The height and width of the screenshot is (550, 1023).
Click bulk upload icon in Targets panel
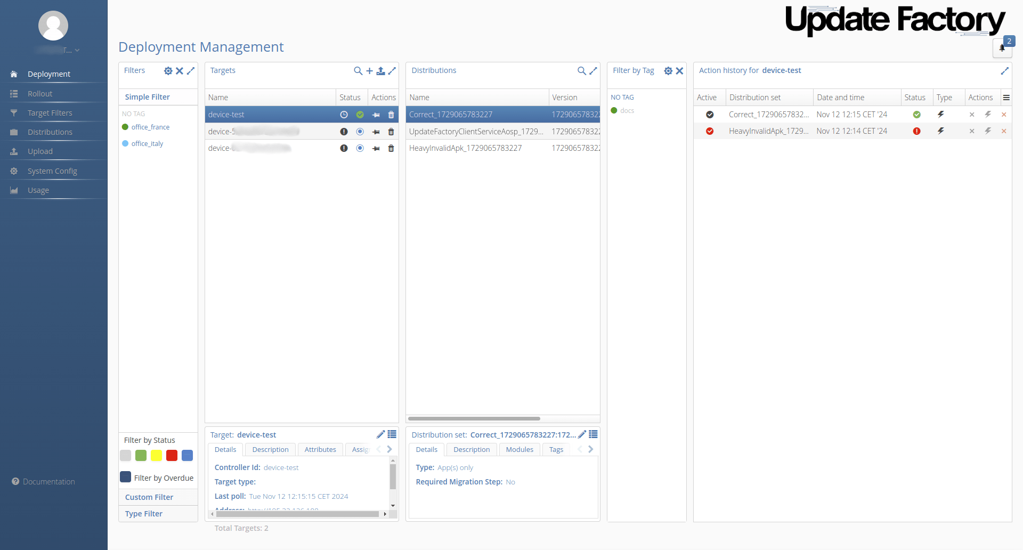point(380,71)
